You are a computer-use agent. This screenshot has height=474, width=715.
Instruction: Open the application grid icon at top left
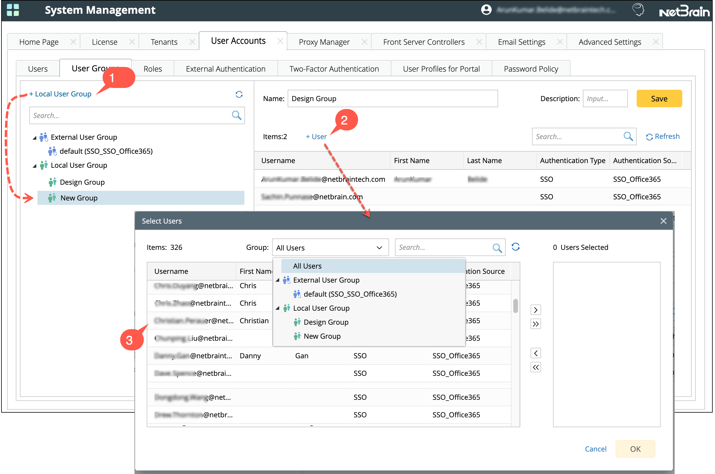13,10
